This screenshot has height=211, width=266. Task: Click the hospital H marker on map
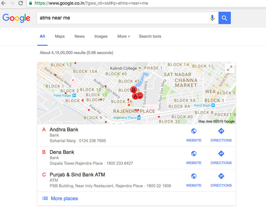73,80
